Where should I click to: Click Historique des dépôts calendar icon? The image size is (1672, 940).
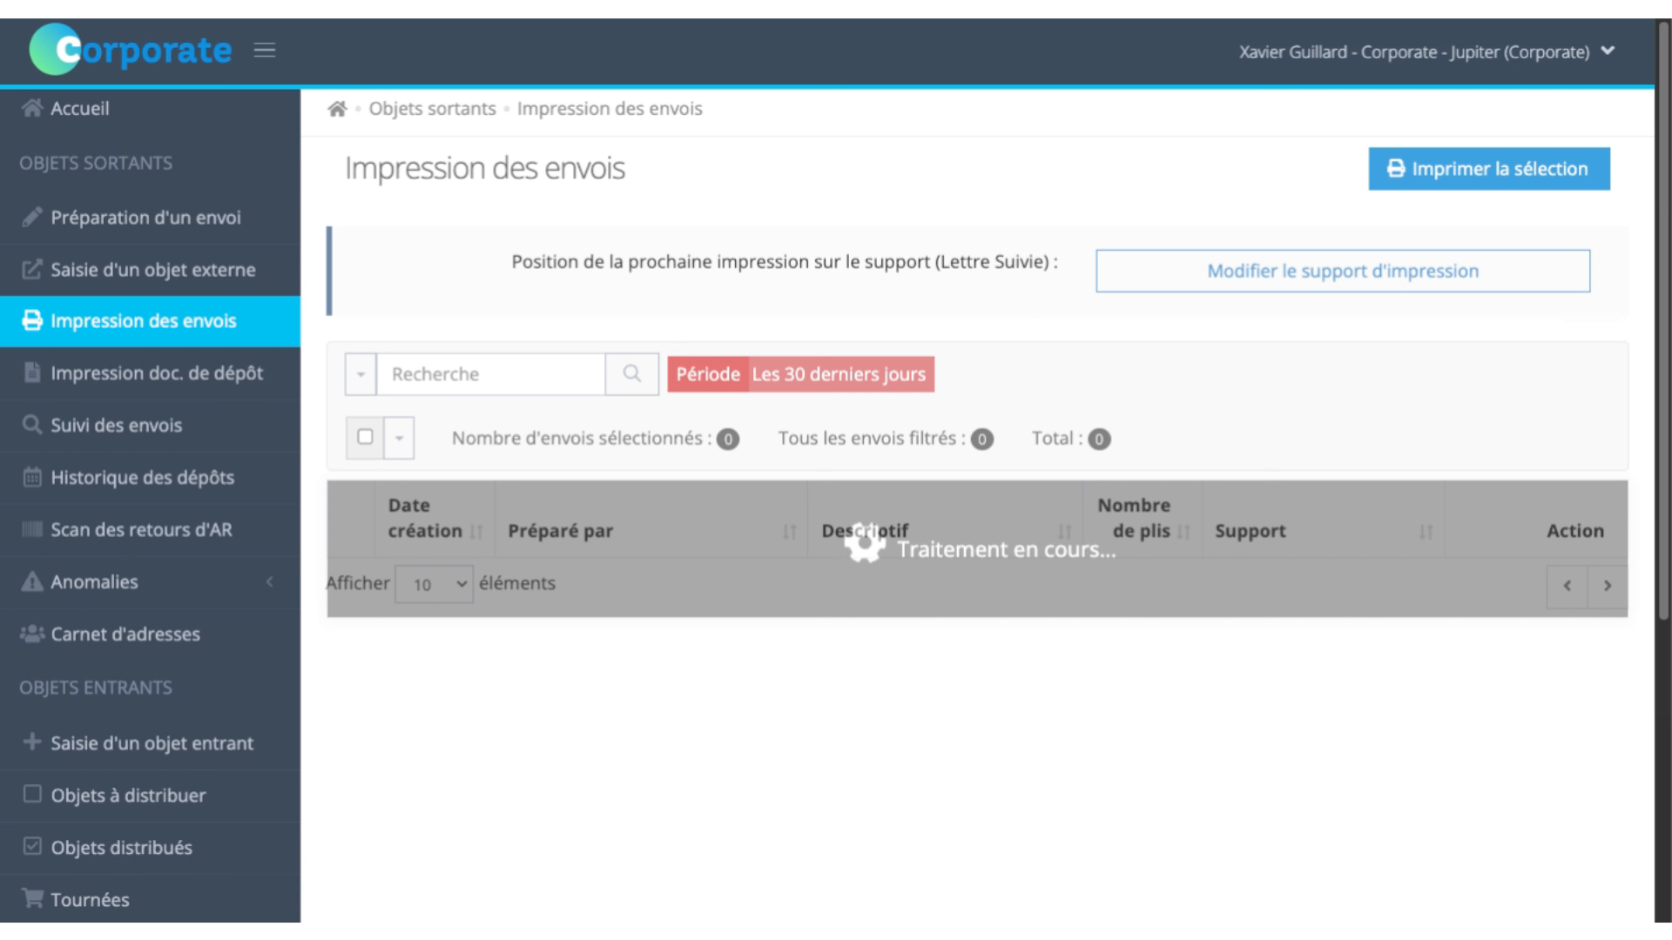click(x=32, y=477)
